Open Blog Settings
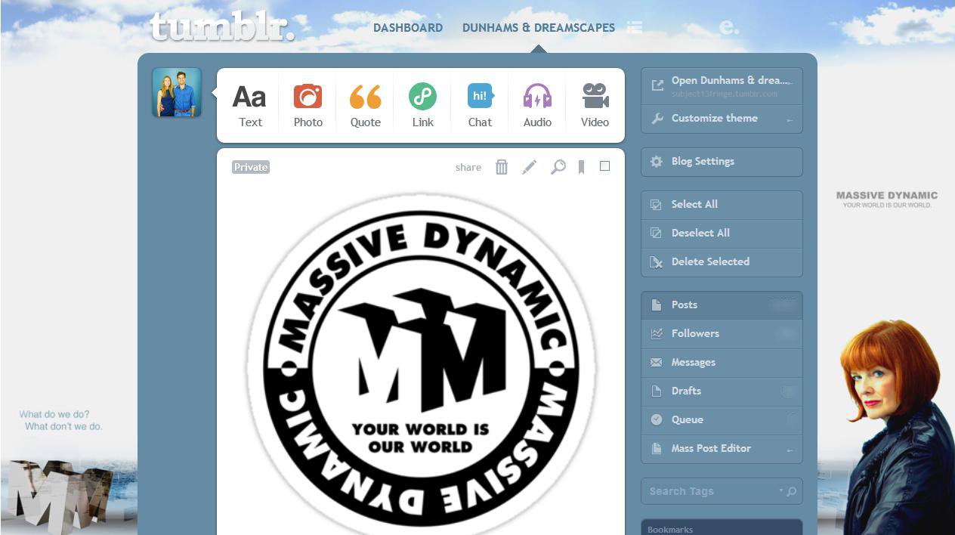 (x=722, y=162)
